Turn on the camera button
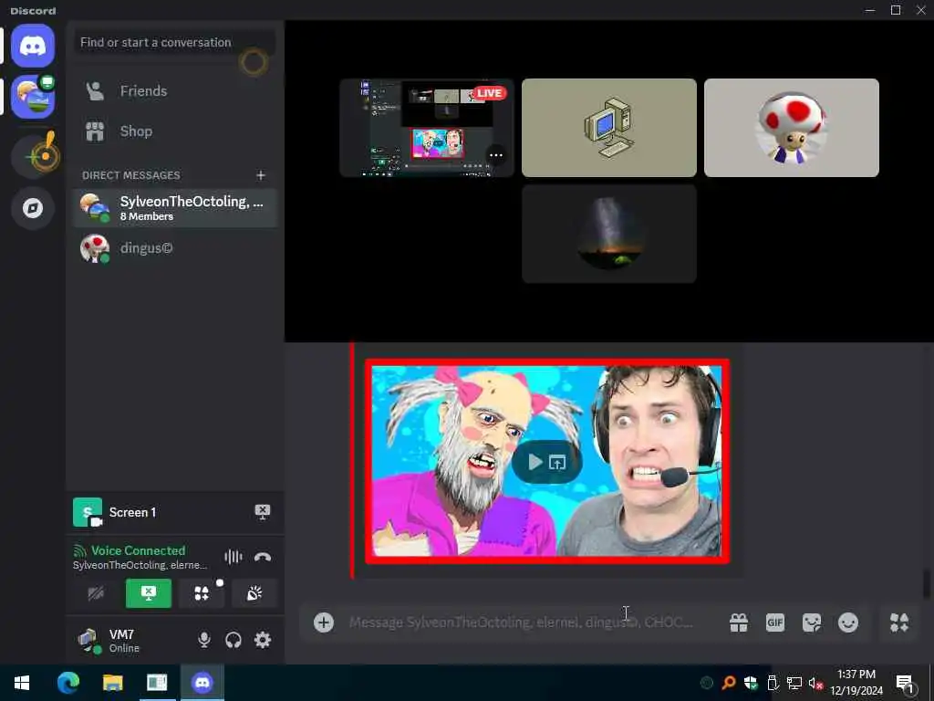 click(x=96, y=593)
